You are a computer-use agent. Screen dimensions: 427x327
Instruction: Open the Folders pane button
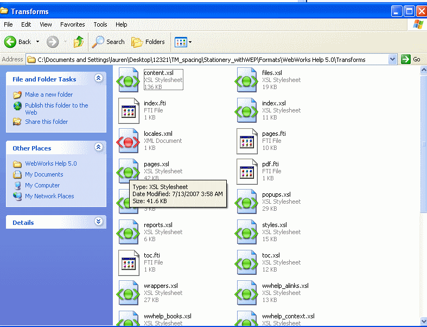148,42
